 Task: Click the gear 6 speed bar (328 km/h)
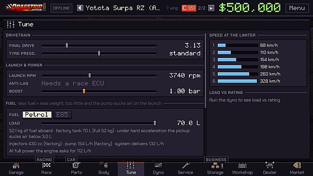238,81
